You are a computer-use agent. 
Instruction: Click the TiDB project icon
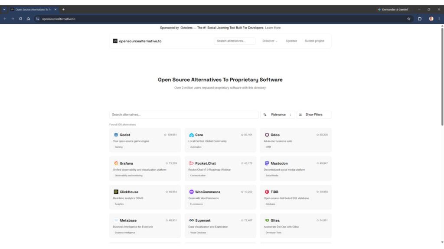click(267, 192)
